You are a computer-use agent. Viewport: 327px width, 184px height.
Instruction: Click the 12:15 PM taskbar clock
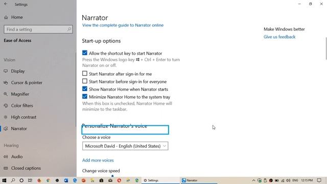click(307, 180)
